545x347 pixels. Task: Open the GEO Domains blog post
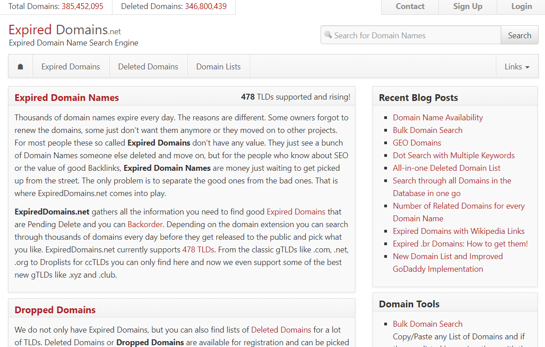(417, 143)
